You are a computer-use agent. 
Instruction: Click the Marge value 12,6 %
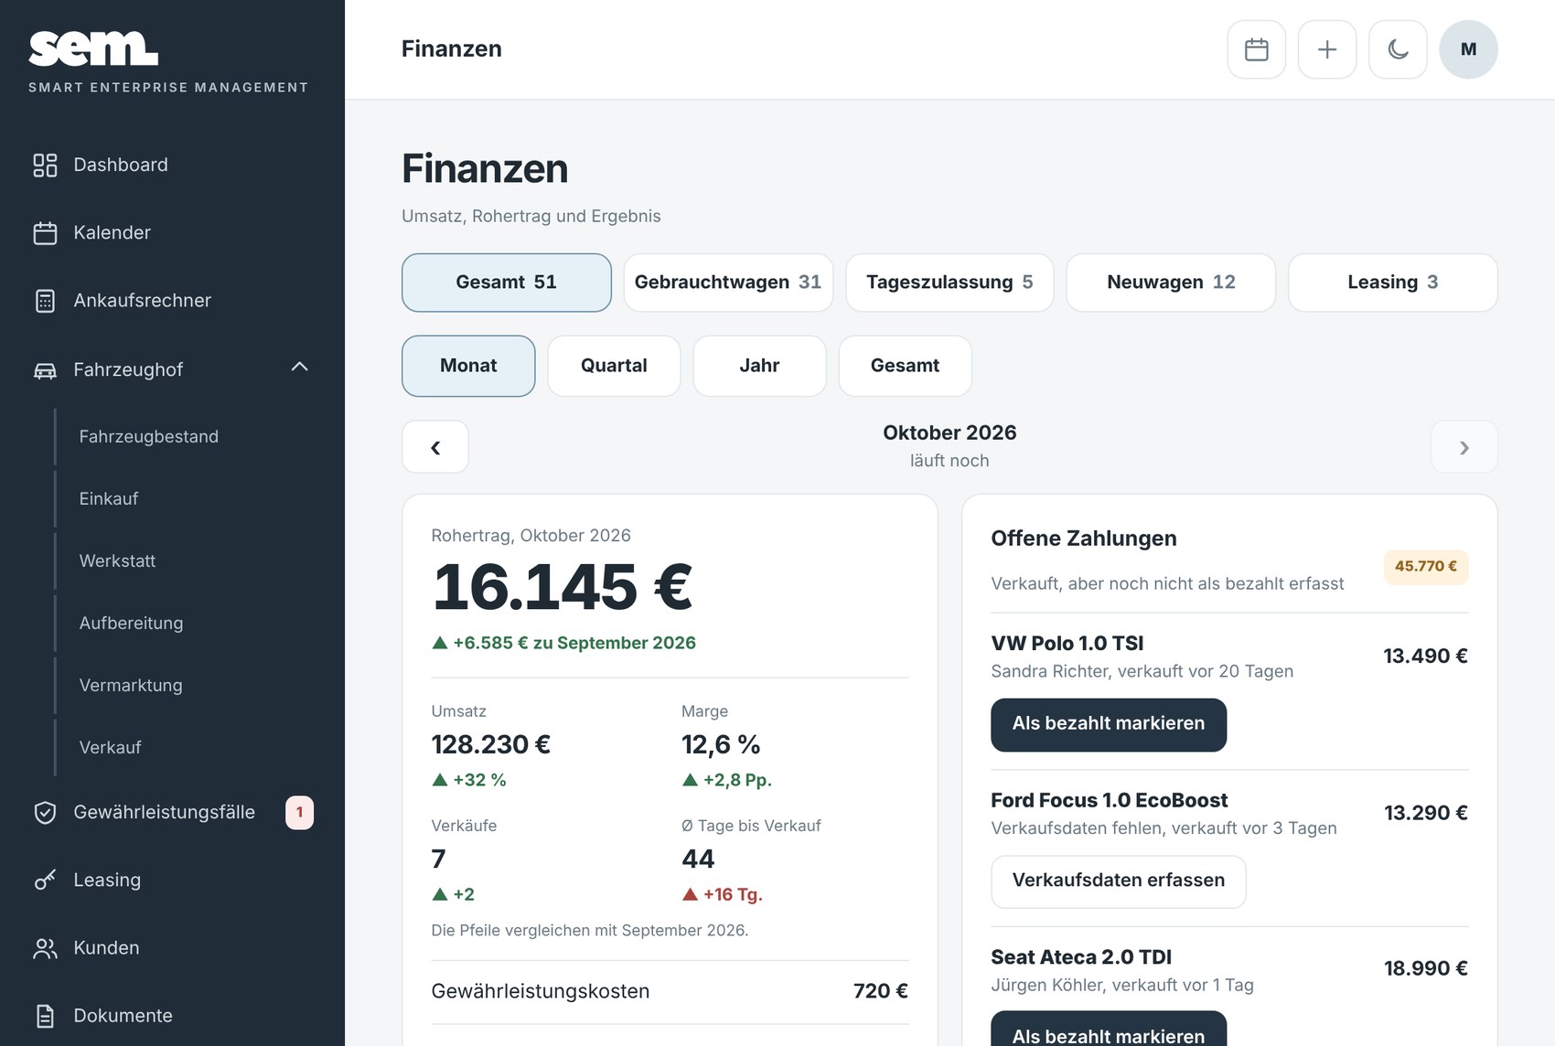721,744
